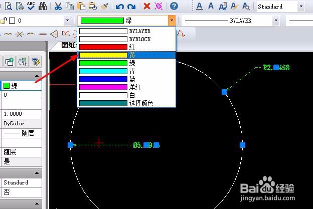The image size is (313, 209).
Task: Delete with the red X icon
Action: 147,6
